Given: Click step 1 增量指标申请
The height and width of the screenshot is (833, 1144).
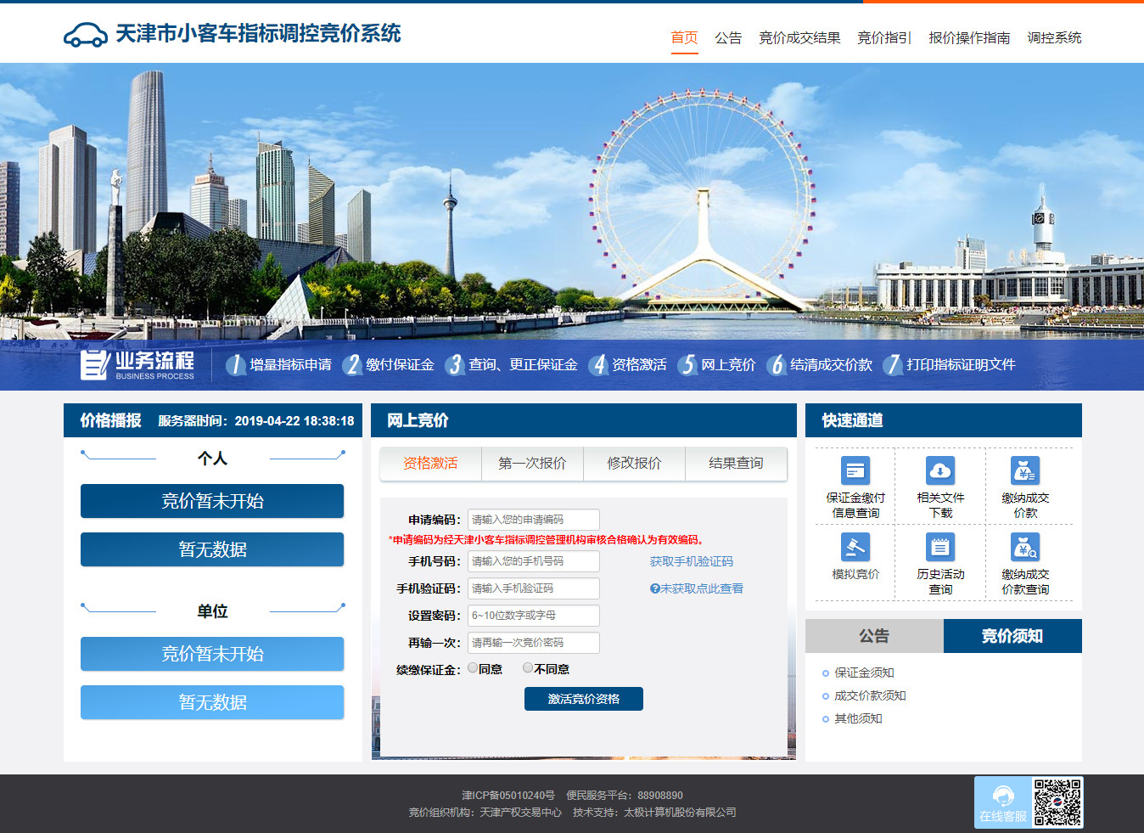Looking at the screenshot, I should 279,364.
